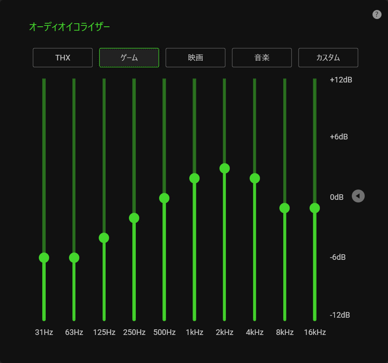Click the 8kHz slider handle
This screenshot has width=388, height=363.
(x=285, y=208)
